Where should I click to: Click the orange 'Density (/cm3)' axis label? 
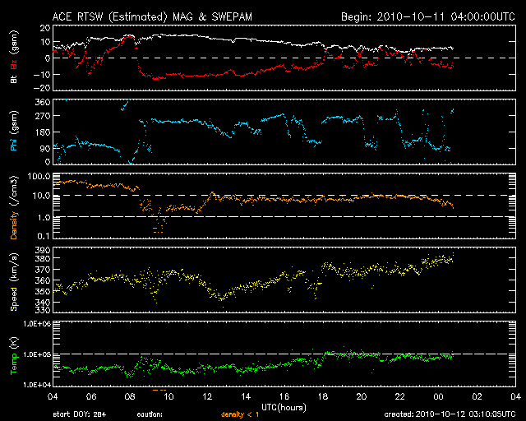pos(14,207)
